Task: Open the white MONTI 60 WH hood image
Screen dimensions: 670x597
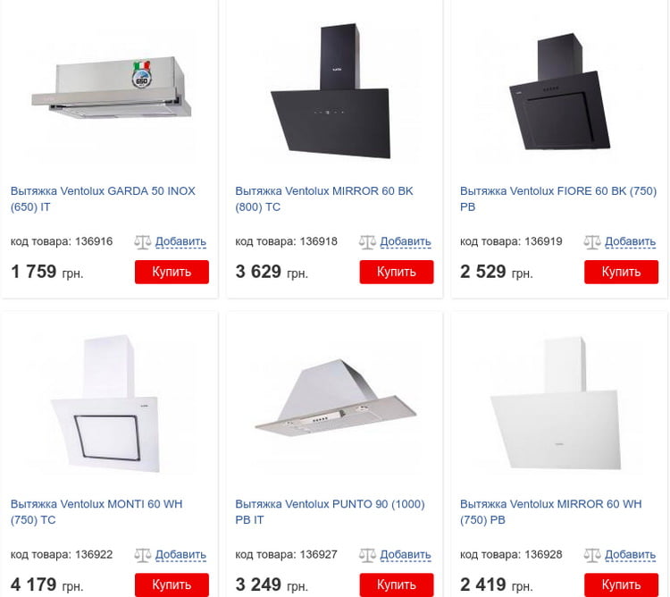Action: (105, 403)
